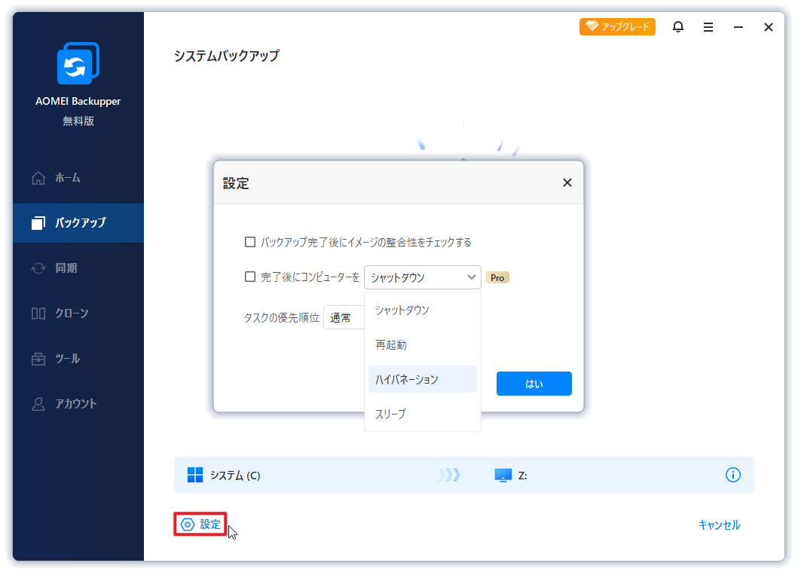
Task: Click the アップグレード button
Action: tap(617, 26)
